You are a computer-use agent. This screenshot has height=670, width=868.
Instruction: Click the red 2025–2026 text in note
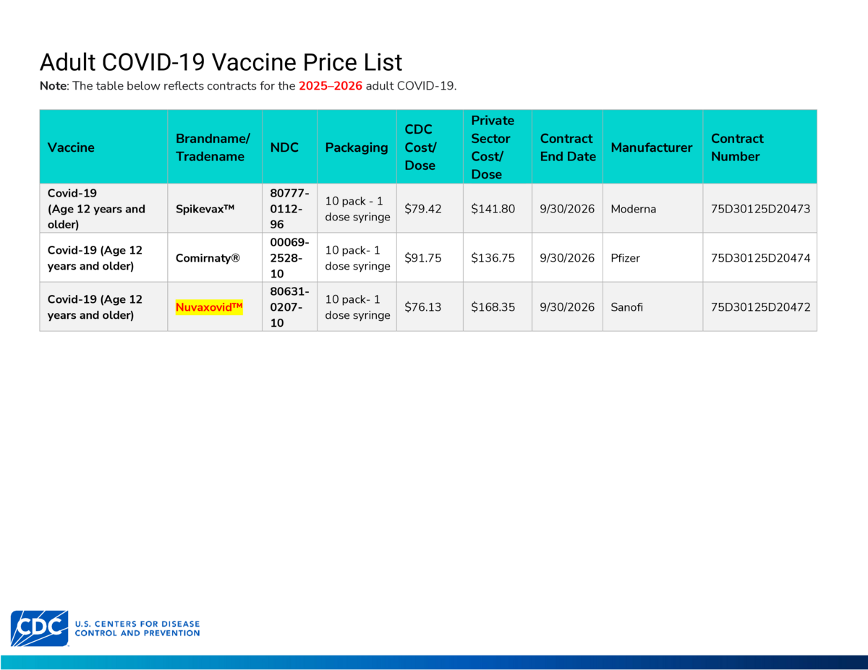331,86
